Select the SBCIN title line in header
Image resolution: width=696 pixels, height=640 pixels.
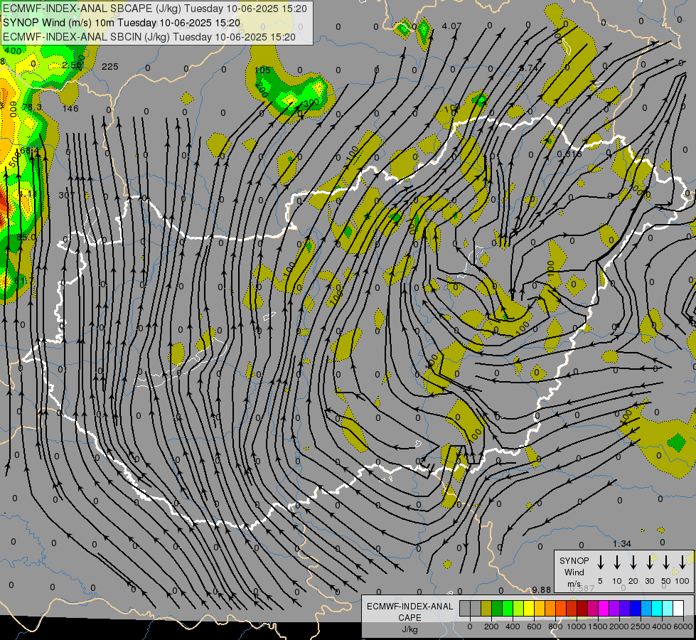click(x=149, y=37)
